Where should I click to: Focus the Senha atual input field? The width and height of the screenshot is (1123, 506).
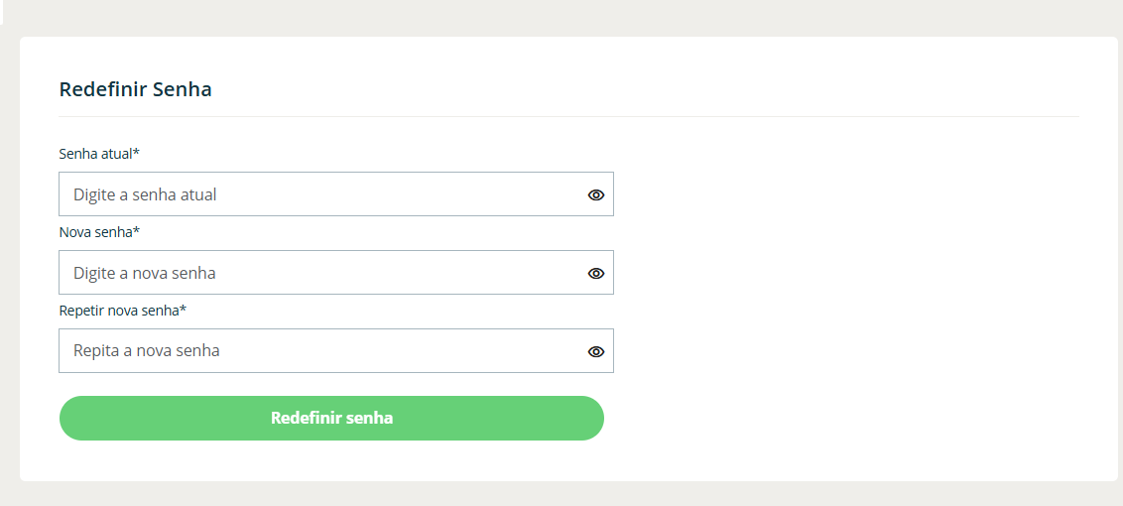317,194
